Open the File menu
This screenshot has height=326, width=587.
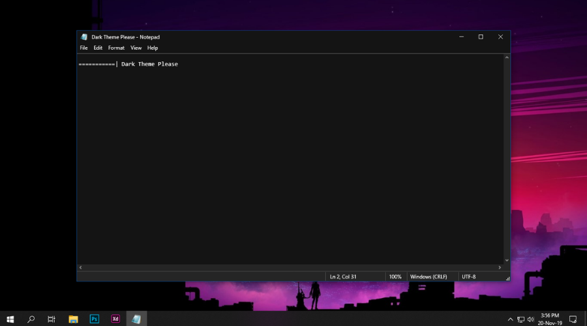click(x=83, y=48)
